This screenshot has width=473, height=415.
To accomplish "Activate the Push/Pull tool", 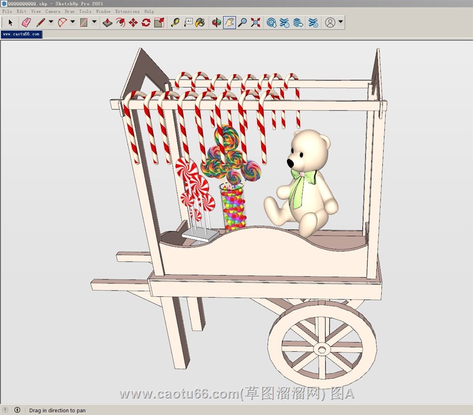I will pyautogui.click(x=107, y=22).
